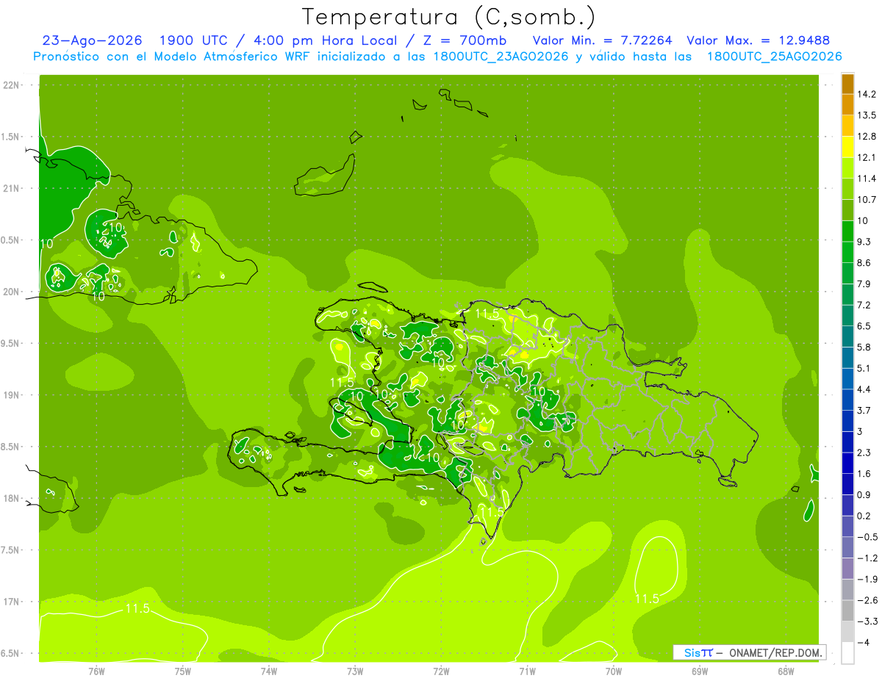Click the '5.8' colorbar label
The height and width of the screenshot is (681, 882).
point(864,347)
